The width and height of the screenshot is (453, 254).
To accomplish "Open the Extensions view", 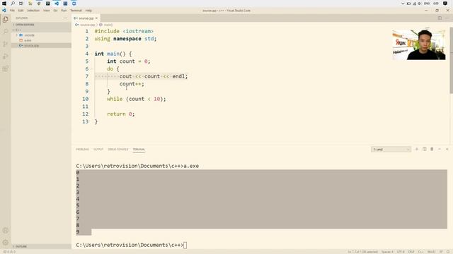I will point(6,68).
